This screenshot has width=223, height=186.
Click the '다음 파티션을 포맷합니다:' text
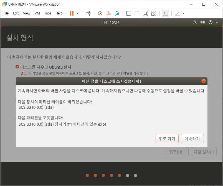(x=40, y=118)
